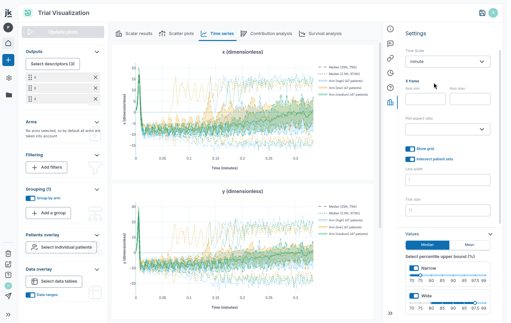Open the comments panel icon
Screen dimensions: 511x323
coord(390,44)
